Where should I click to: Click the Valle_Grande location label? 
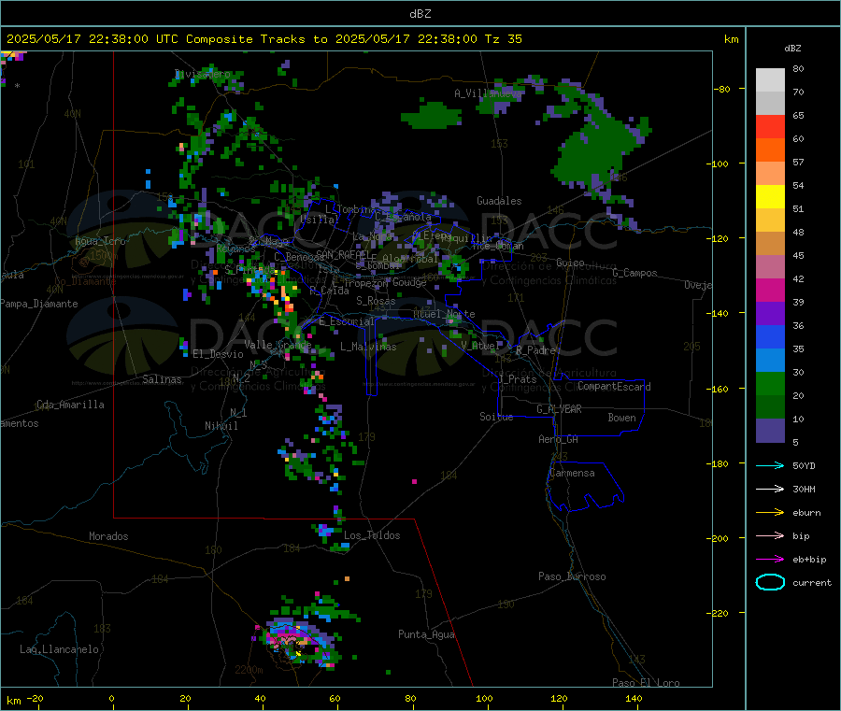click(x=278, y=345)
